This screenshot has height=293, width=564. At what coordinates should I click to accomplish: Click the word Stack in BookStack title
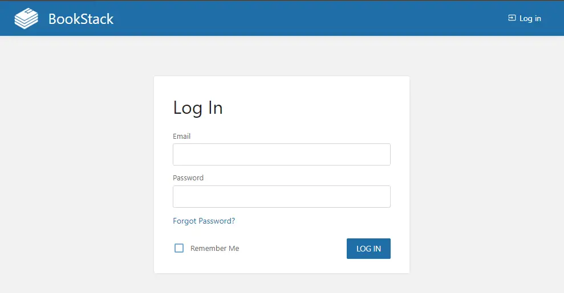pyautogui.click(x=97, y=19)
